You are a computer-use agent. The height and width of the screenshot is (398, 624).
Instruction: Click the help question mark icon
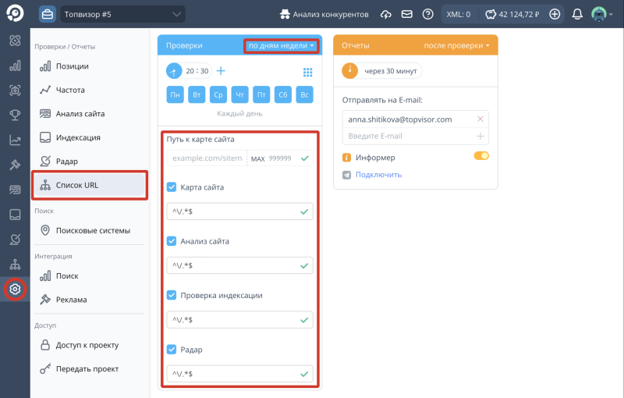point(427,14)
